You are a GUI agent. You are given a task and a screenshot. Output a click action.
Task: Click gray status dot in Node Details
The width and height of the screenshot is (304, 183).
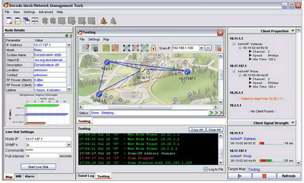click(x=71, y=36)
